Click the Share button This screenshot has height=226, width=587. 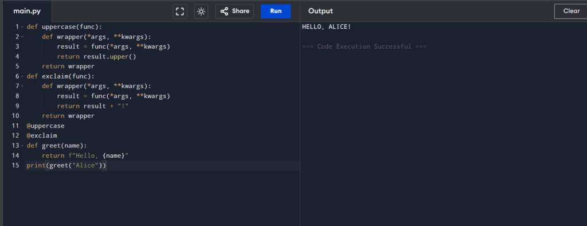click(x=234, y=11)
